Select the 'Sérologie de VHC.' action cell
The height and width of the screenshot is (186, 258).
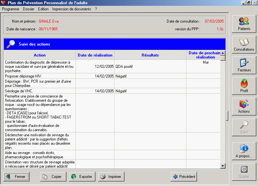40,91
